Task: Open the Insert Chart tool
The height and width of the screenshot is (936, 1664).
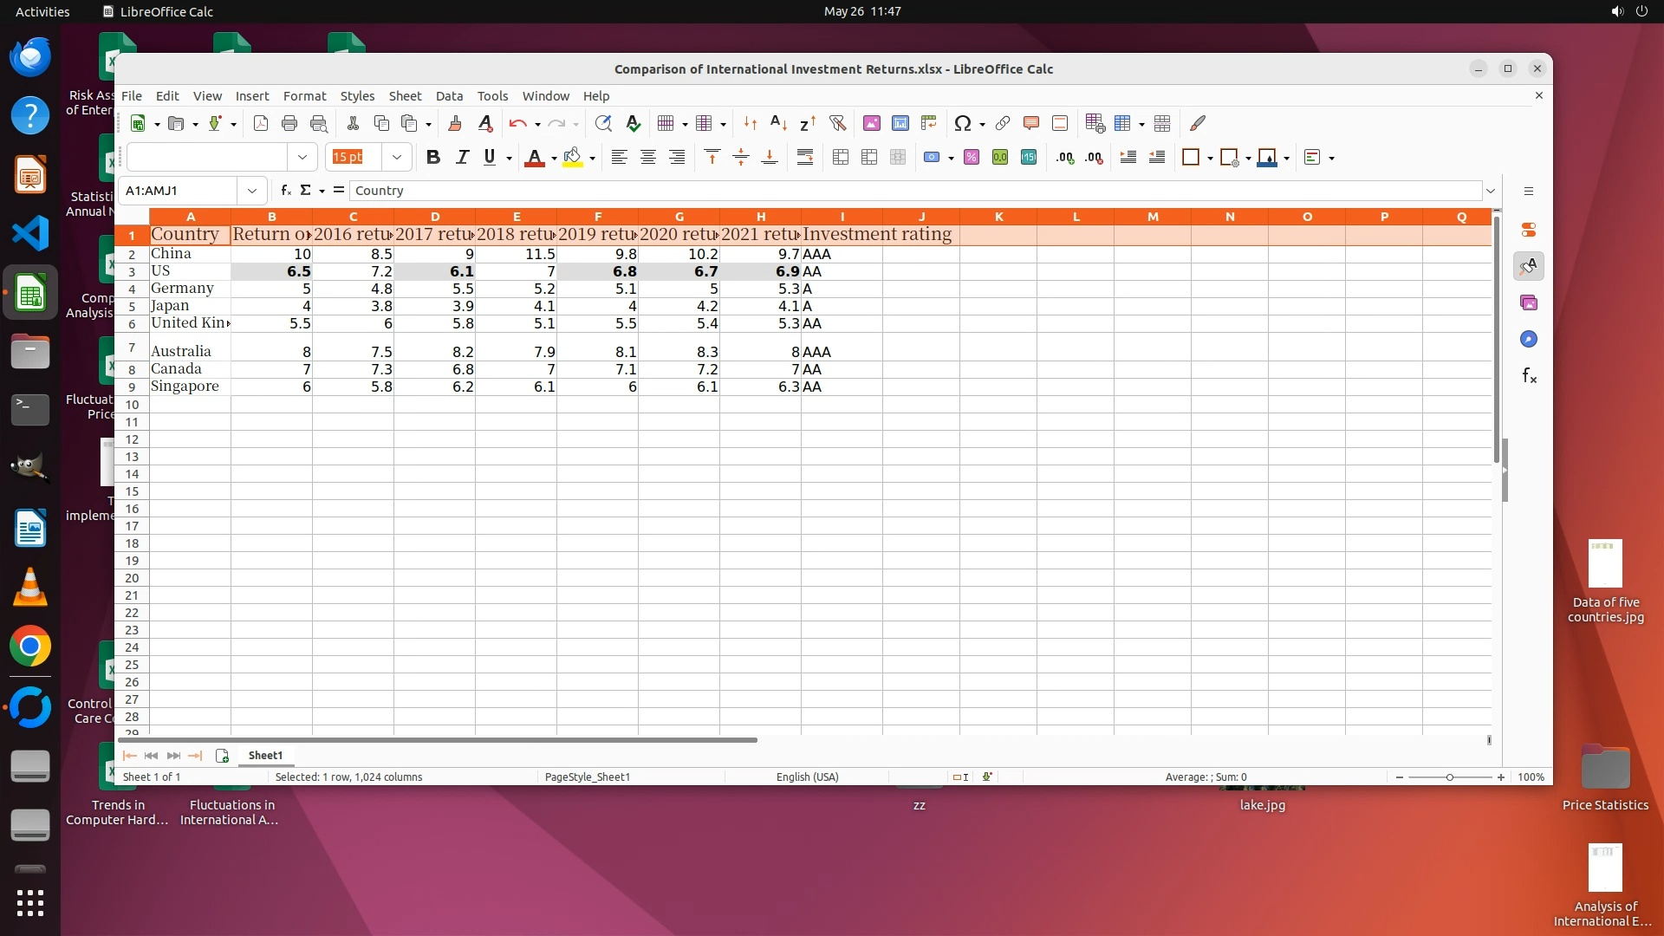Action: pyautogui.click(x=900, y=124)
